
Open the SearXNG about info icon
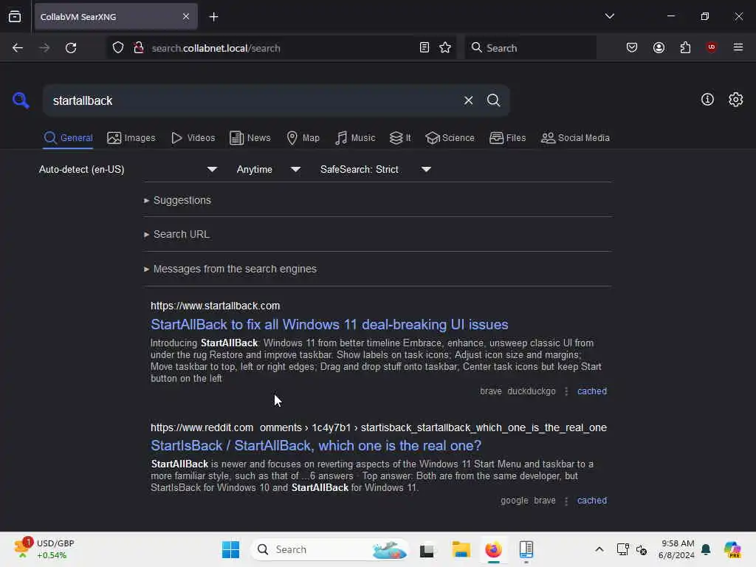coord(707,100)
